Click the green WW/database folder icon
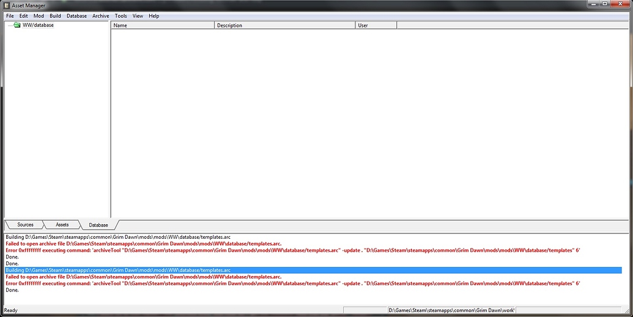The width and height of the screenshot is (633, 317). pyautogui.click(x=17, y=25)
